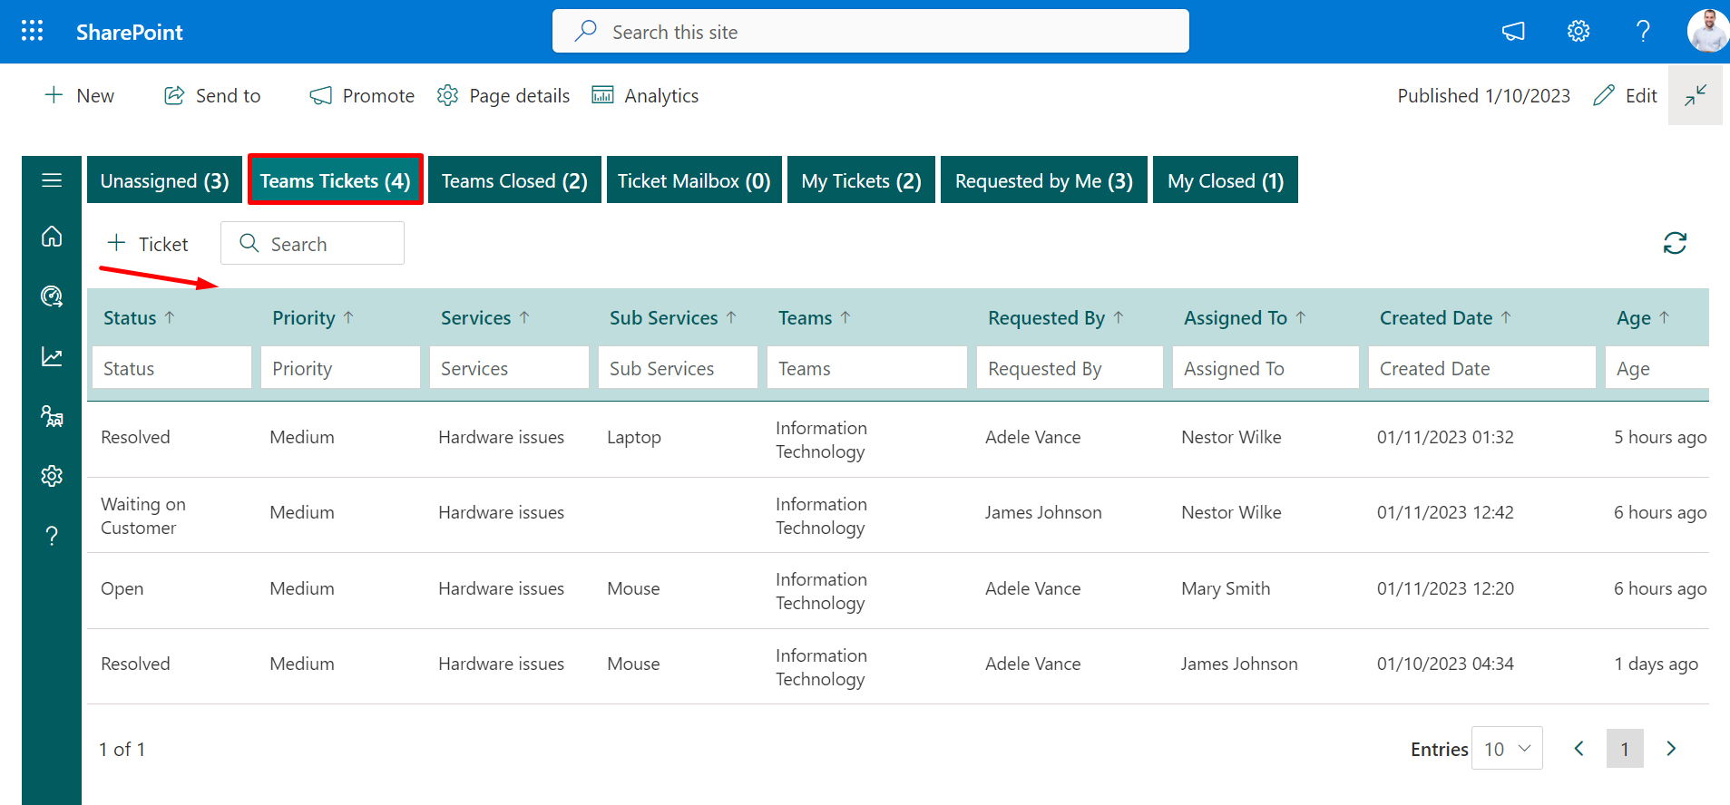Viewport: 1730px width, 805px height.
Task: Open the My Closed (1) tab
Action: point(1225,180)
